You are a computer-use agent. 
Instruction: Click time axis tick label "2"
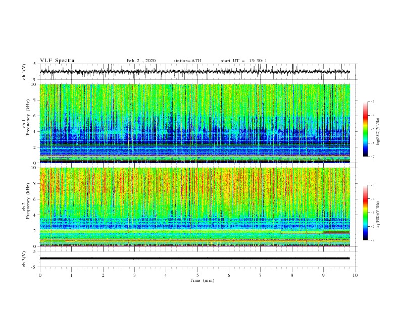pos(103,275)
